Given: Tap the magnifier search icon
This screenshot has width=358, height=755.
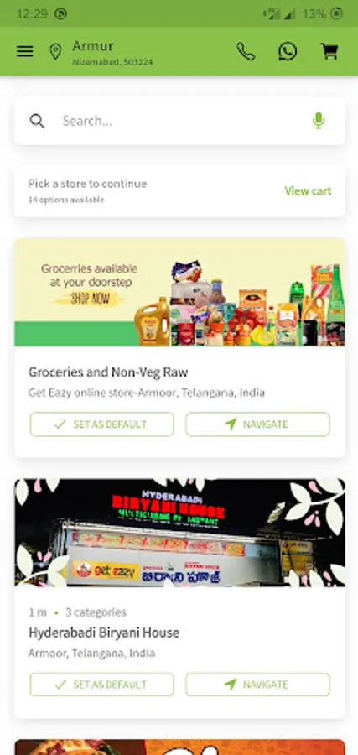Looking at the screenshot, I should pos(37,121).
